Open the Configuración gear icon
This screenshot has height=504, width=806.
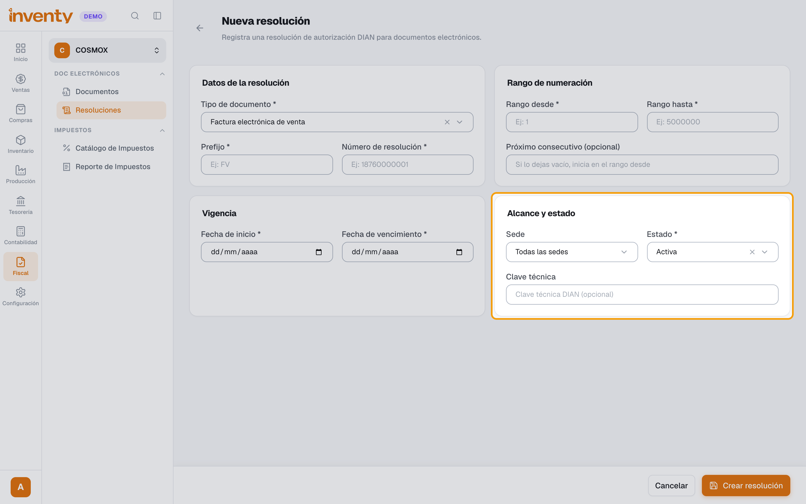click(x=21, y=292)
